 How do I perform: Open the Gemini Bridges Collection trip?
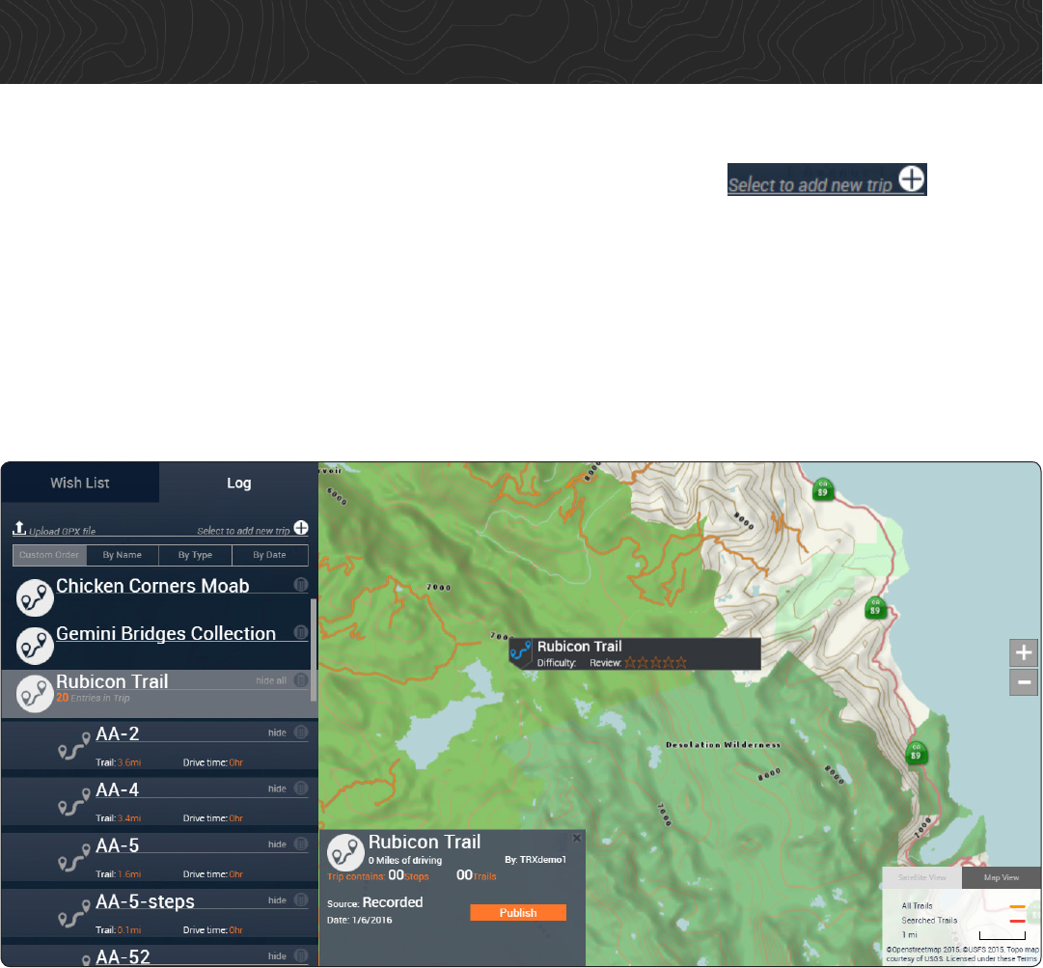coord(166,634)
